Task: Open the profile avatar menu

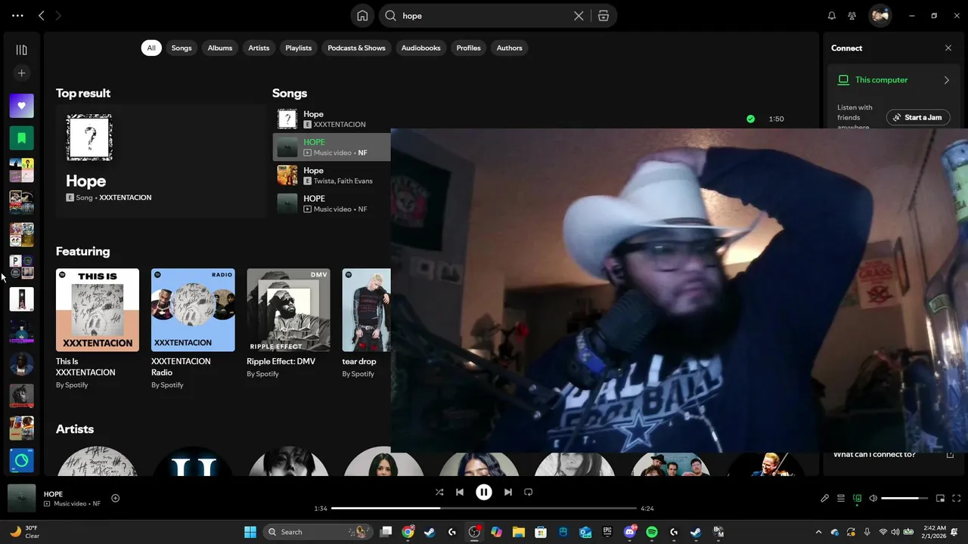Action: [880, 16]
